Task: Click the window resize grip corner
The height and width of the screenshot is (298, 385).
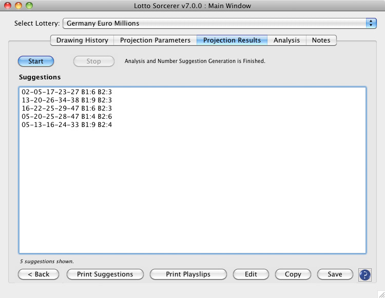Action: (381, 294)
